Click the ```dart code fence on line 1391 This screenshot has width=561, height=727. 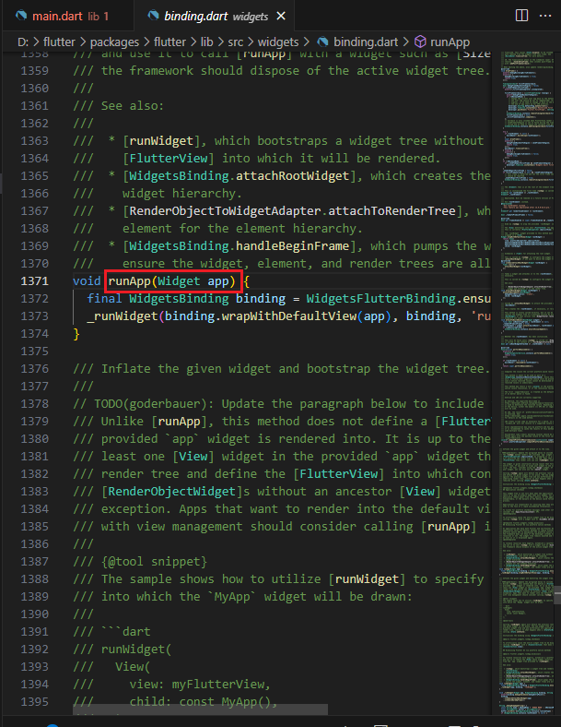point(126,631)
